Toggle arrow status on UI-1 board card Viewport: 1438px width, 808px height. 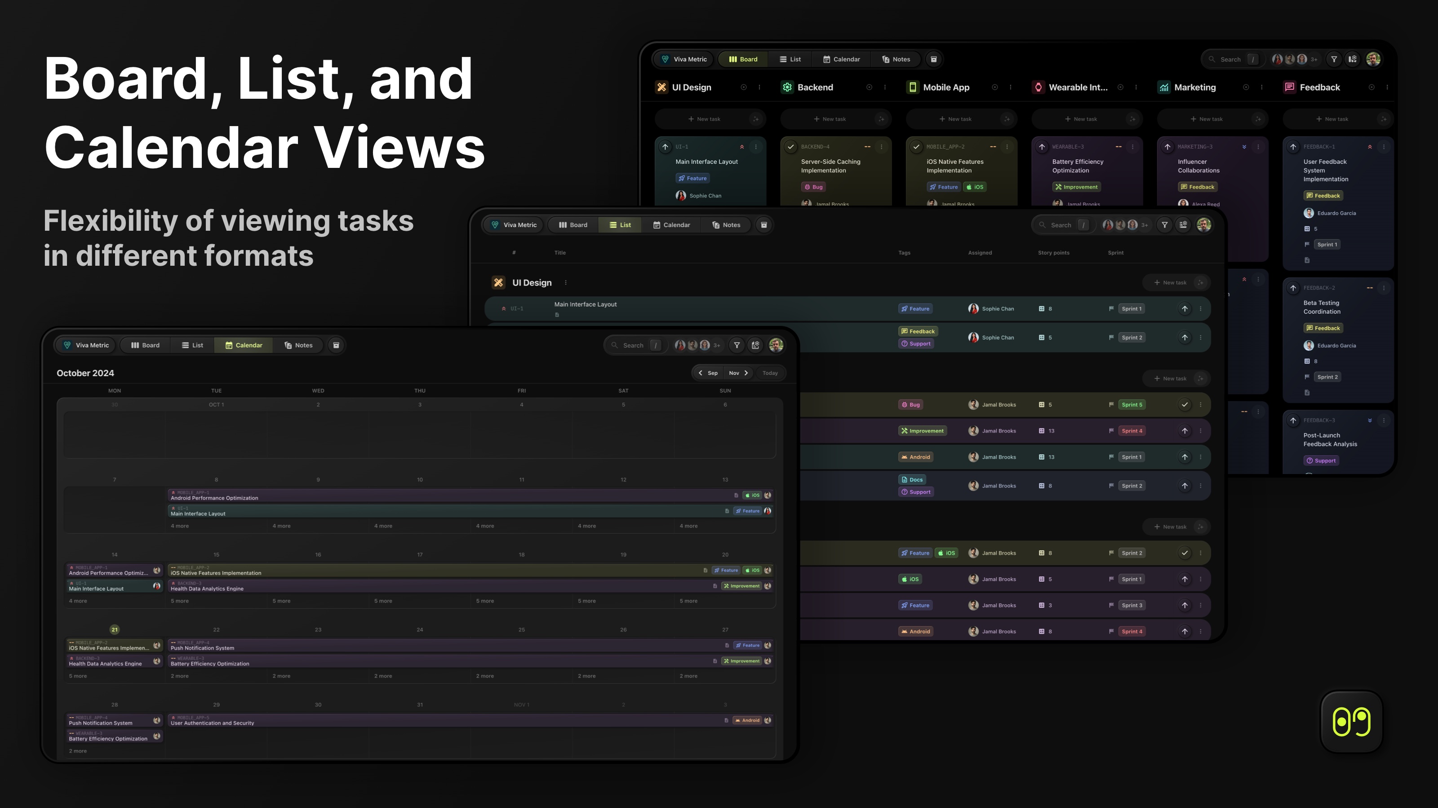pos(665,147)
